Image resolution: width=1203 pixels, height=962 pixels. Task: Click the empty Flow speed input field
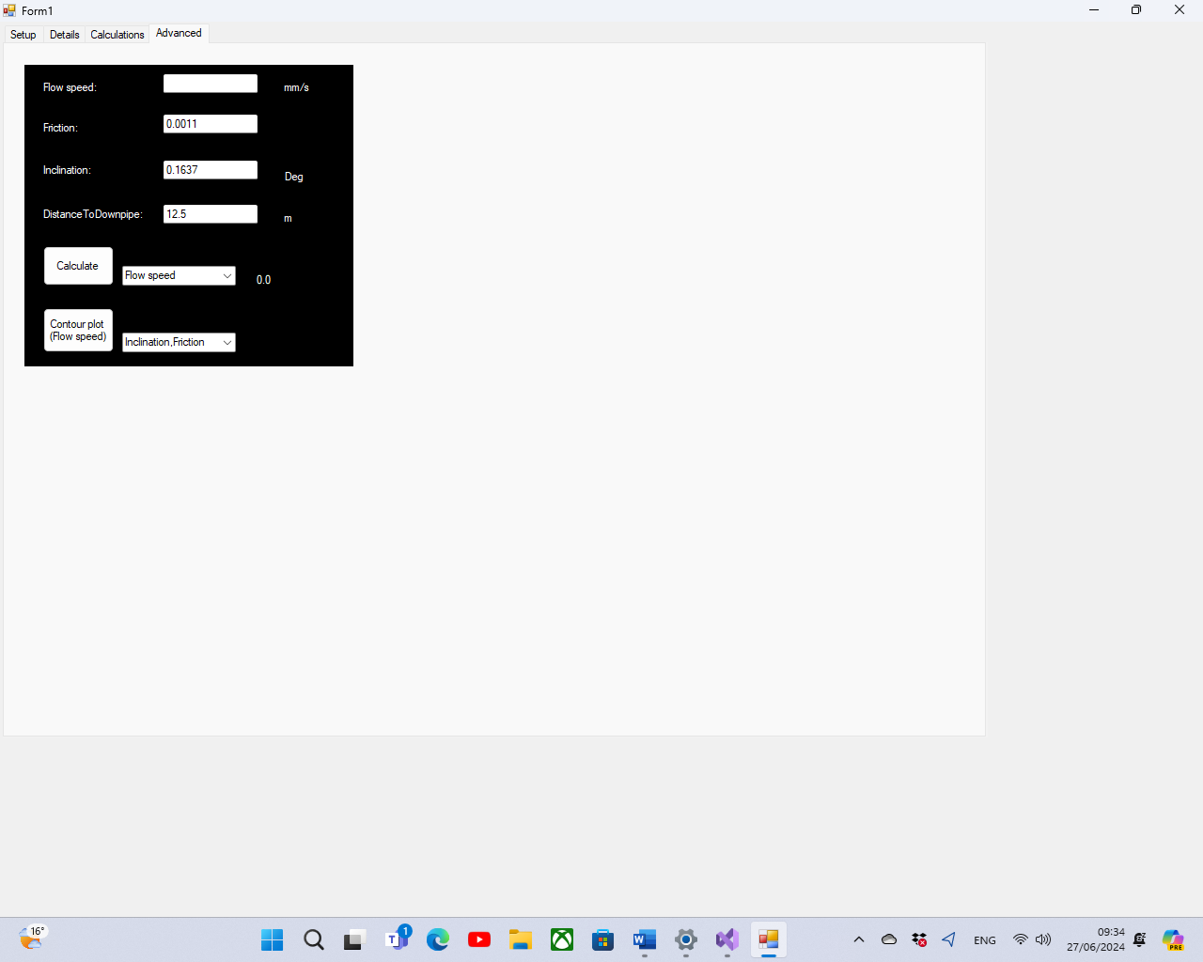pyautogui.click(x=210, y=84)
